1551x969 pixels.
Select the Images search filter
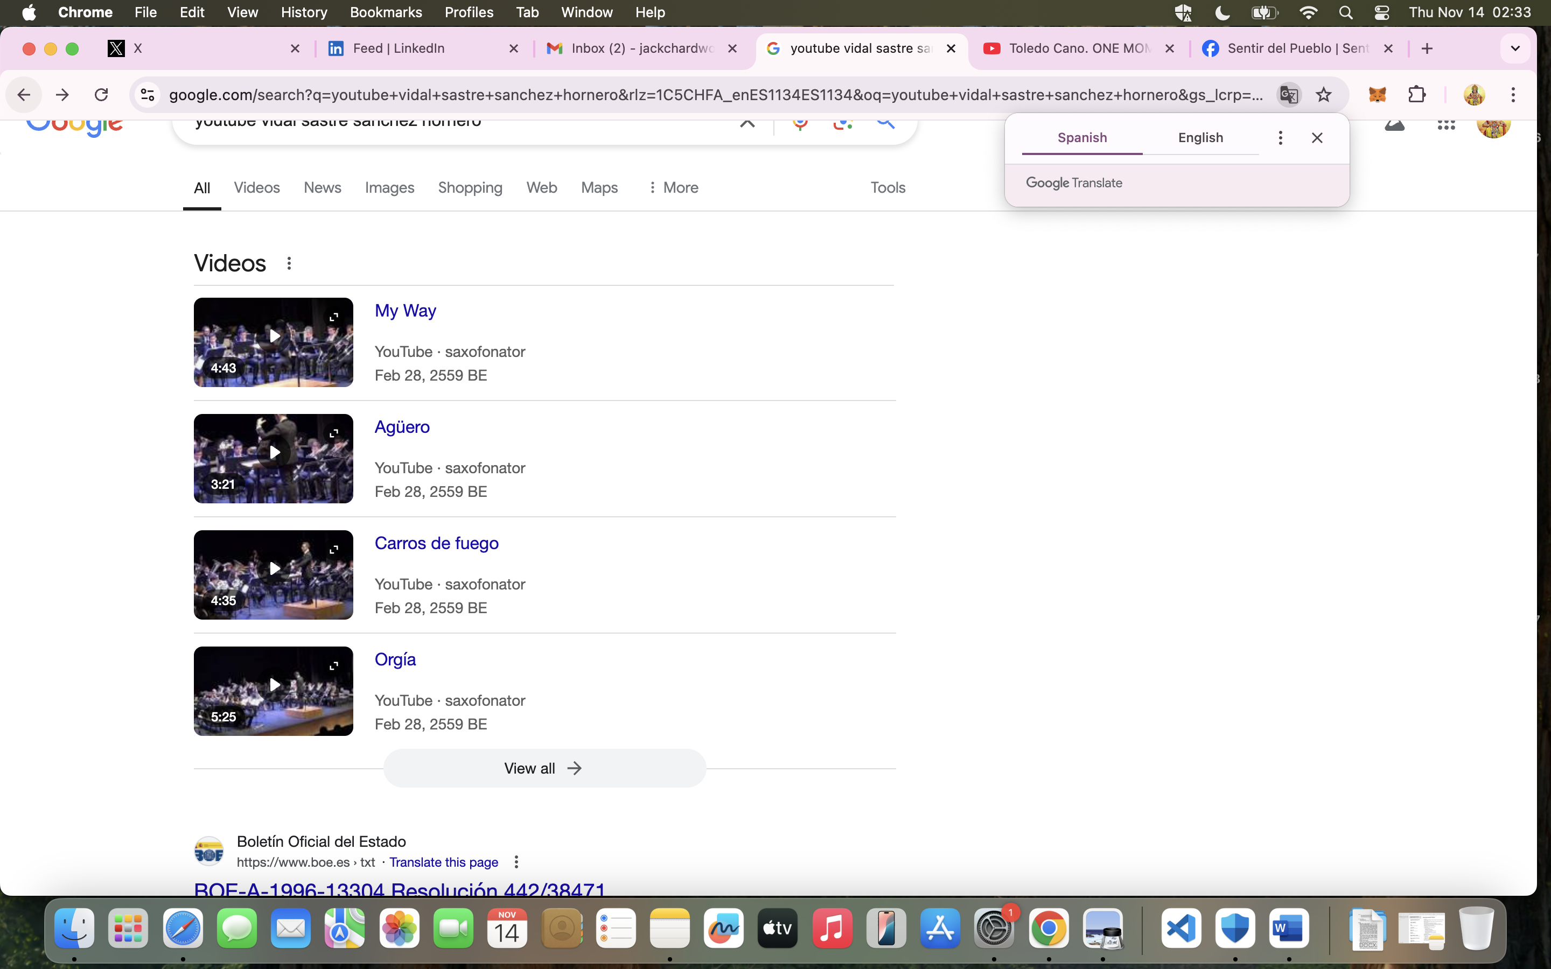[390, 188]
